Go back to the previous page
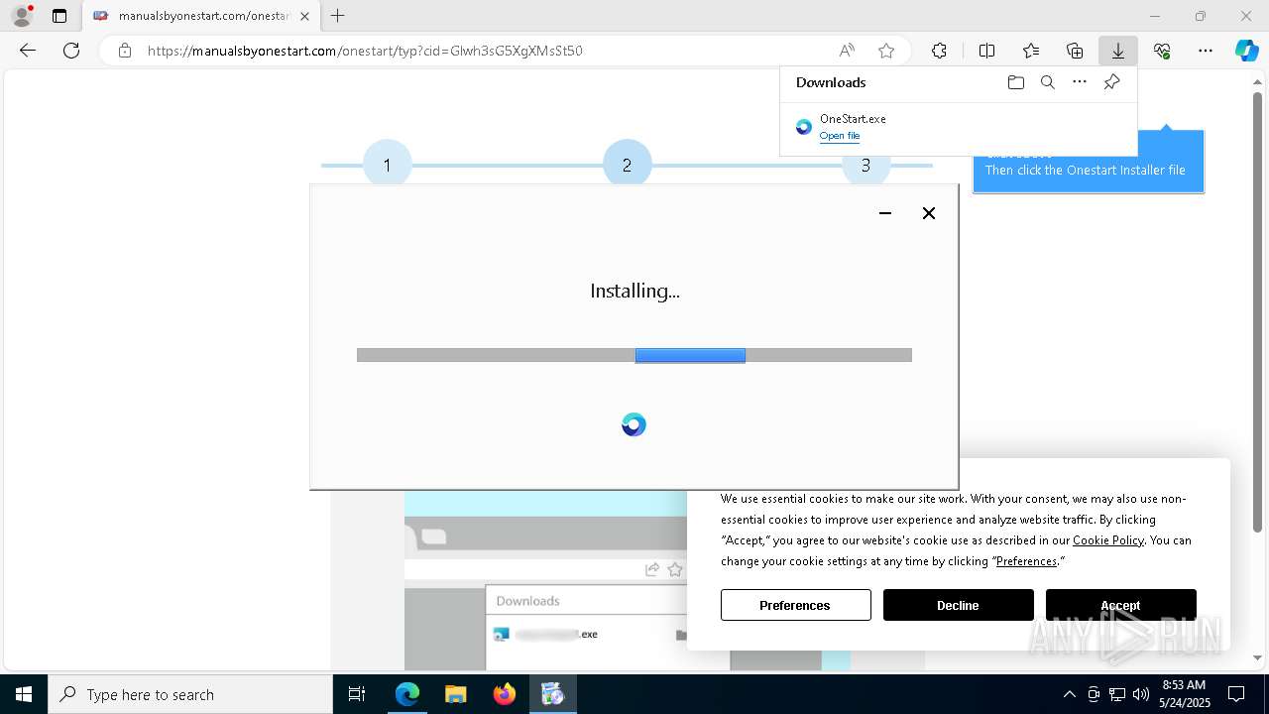1269x714 pixels. point(28,51)
